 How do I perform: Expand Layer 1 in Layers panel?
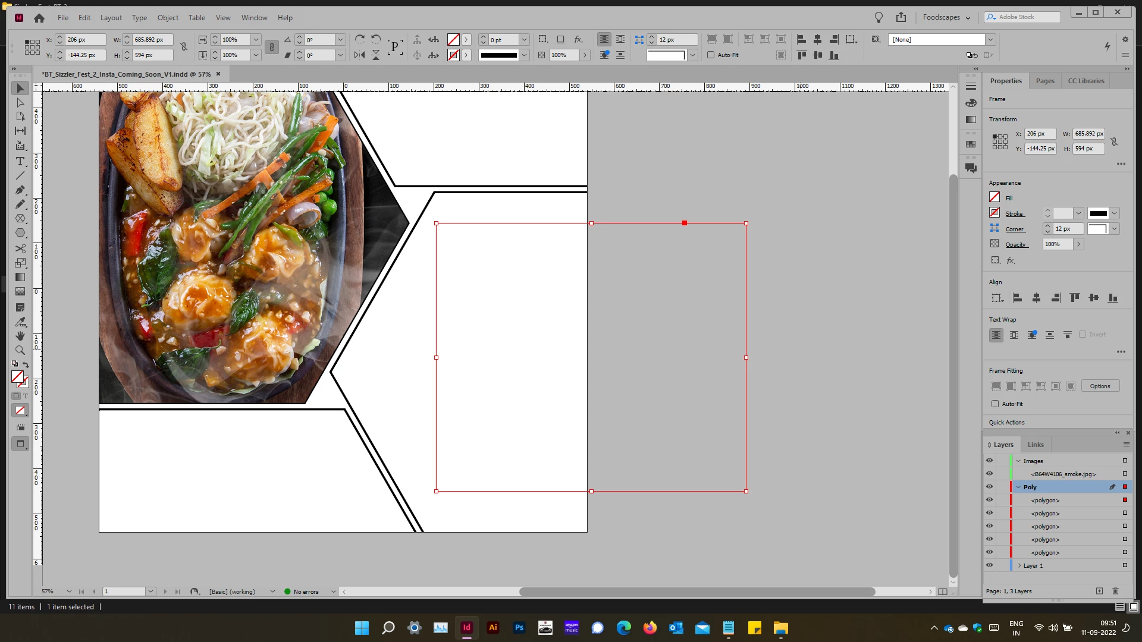(x=1019, y=566)
